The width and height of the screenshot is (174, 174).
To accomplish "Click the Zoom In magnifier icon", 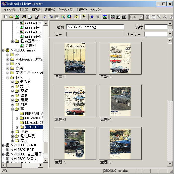I will [x=159, y=17].
